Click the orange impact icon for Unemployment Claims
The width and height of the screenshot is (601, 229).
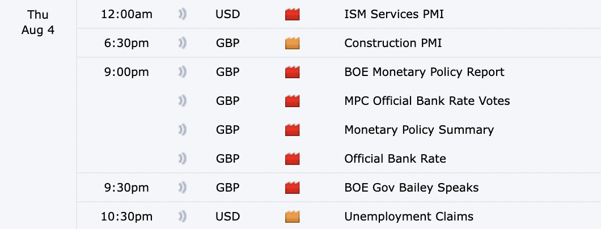coord(292,217)
